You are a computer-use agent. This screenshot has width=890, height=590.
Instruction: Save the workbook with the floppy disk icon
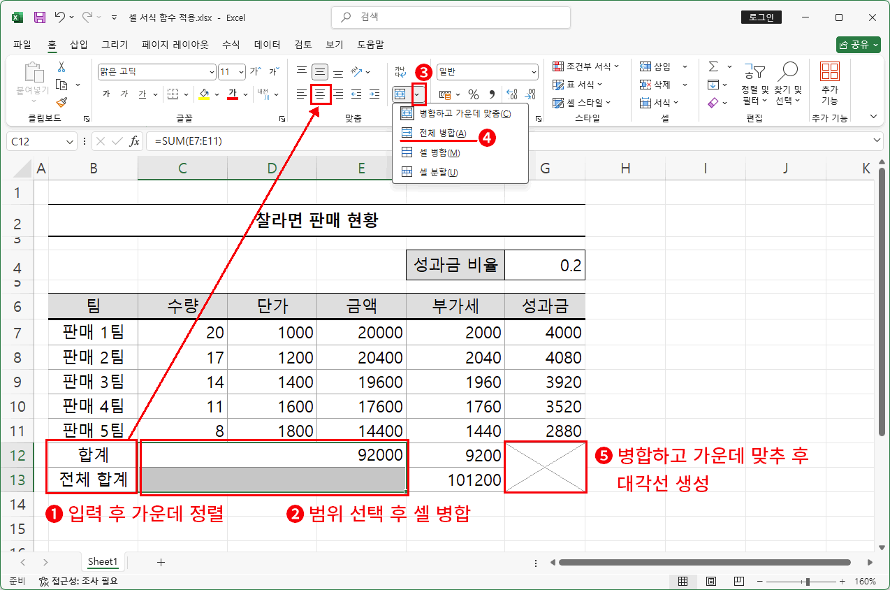40,17
